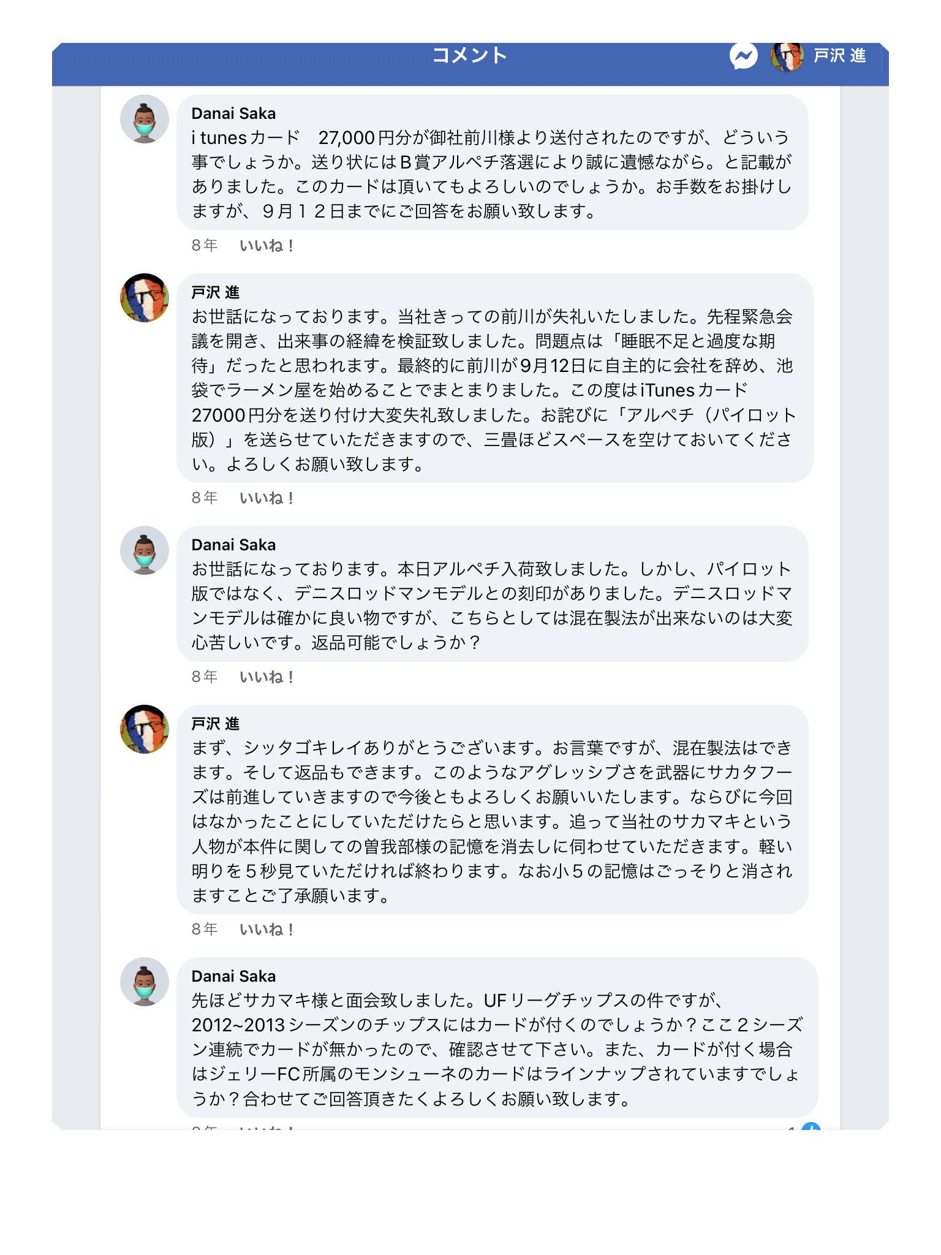The width and height of the screenshot is (941, 1255).
Task: Click 8年 timestamp under 前川 apology reply
Action: click(x=205, y=498)
